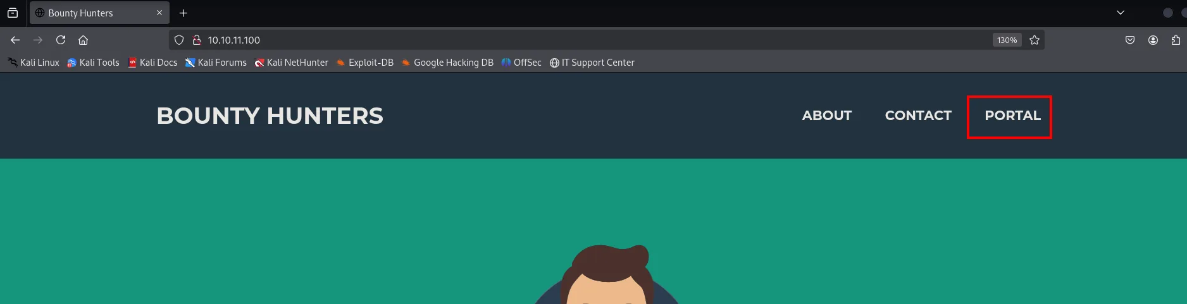The height and width of the screenshot is (304, 1187).
Task: Open the OffSec bookmark
Action: click(x=521, y=63)
